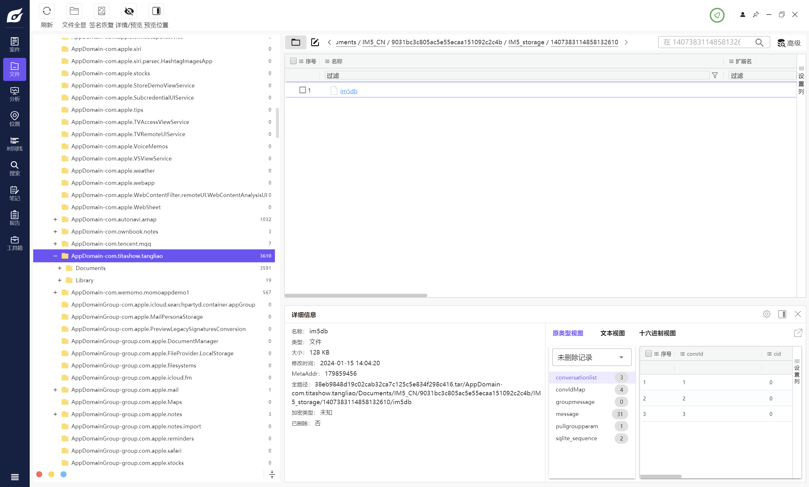The image size is (809, 487).
Task: Toggle the 详情/预览 eye icon
Action: [129, 11]
